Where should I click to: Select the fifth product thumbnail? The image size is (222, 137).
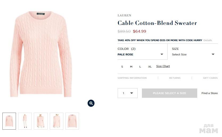[72, 121]
